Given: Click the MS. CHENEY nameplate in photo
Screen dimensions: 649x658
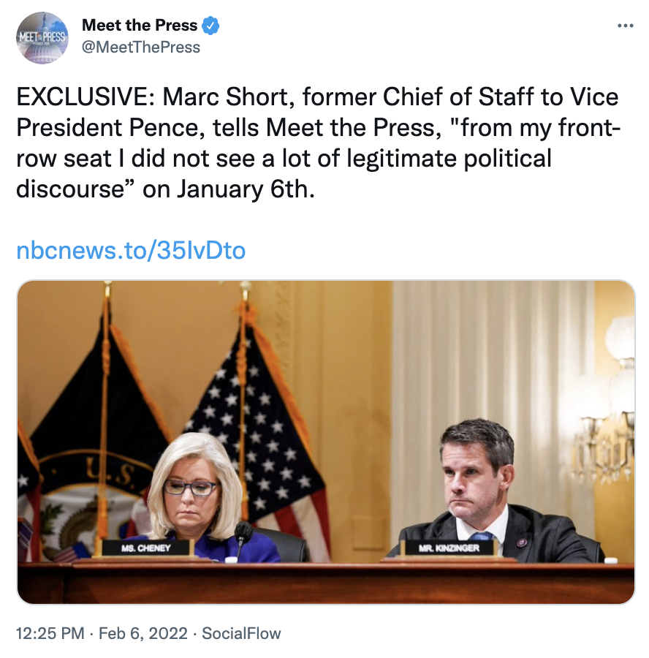Looking at the screenshot, I should coord(147,548).
